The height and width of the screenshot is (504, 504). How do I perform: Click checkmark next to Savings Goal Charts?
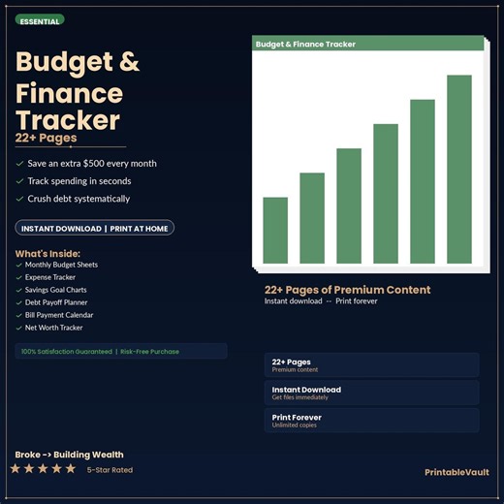point(19,290)
